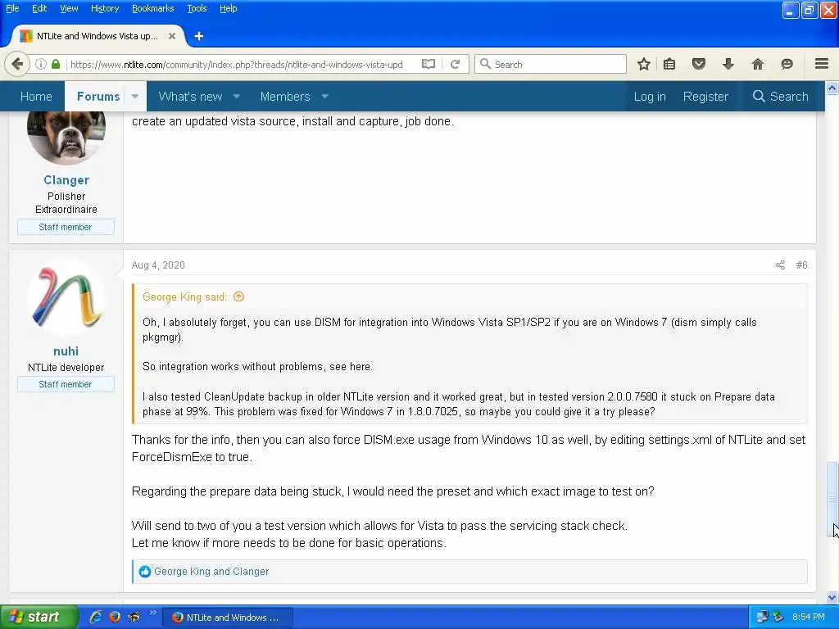Click the forum Search magnifier icon
This screenshot has width=839, height=629.
(759, 97)
